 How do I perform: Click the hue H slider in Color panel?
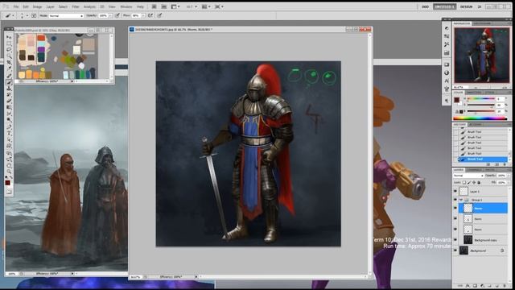[x=481, y=98]
